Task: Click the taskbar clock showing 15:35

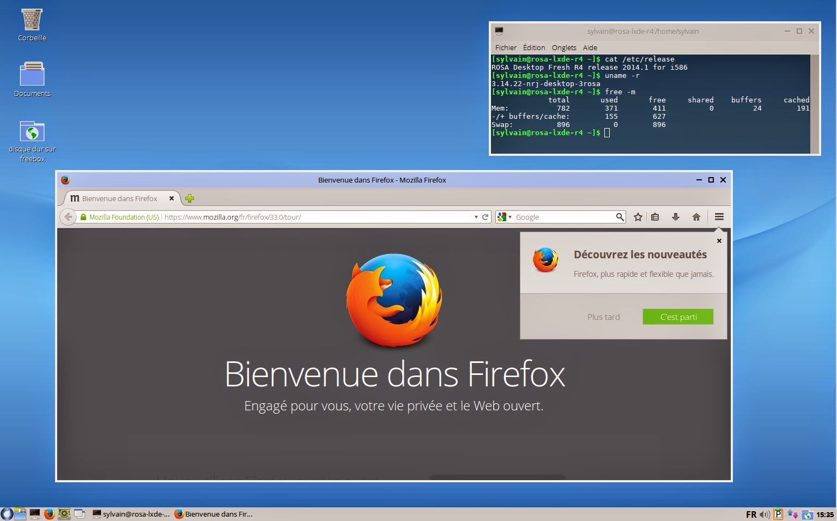Action: click(x=825, y=514)
